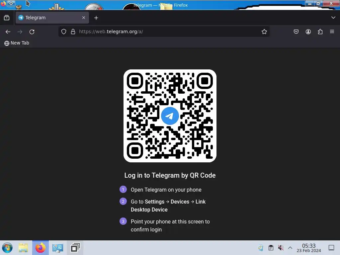
Task: Open the Start menu orb
Action: 7,248
